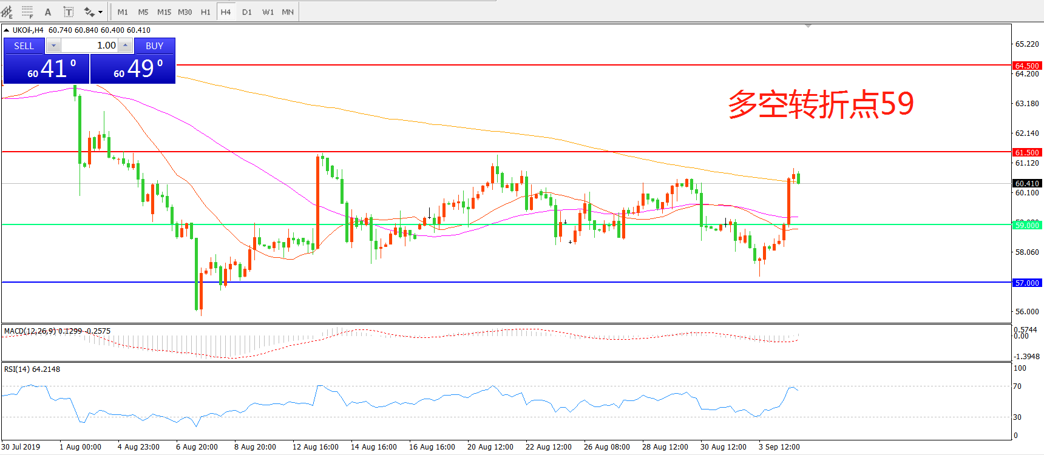This screenshot has height=455, width=1044.
Task: Enable the D1 daily timeframe
Action: pos(246,12)
